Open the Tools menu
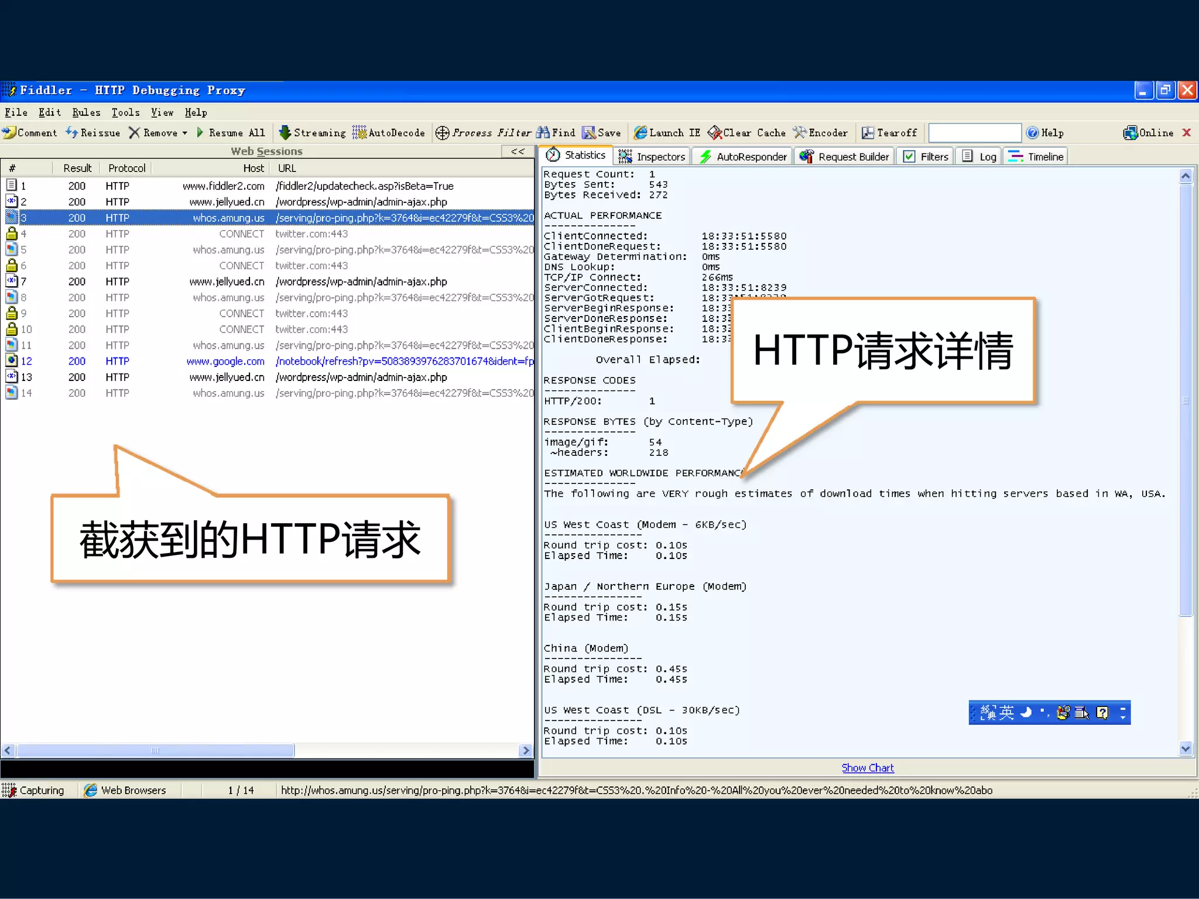The width and height of the screenshot is (1199, 899). click(125, 112)
